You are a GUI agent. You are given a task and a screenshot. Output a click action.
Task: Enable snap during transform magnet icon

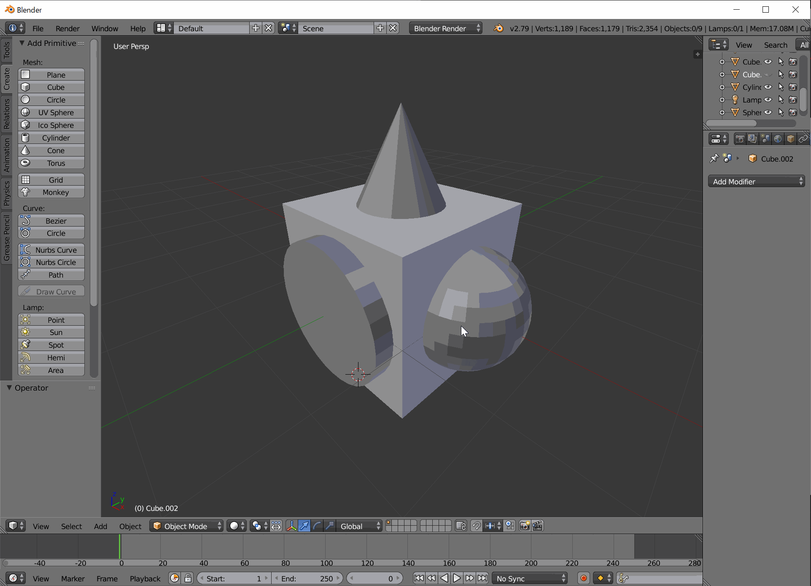[x=476, y=526]
